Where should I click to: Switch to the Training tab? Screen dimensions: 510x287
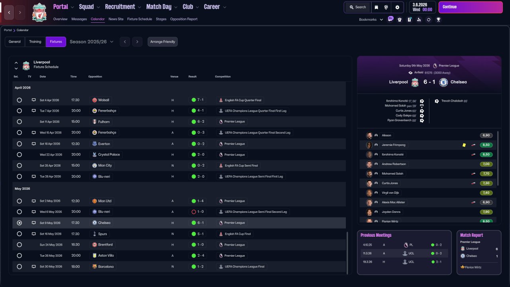(x=35, y=42)
